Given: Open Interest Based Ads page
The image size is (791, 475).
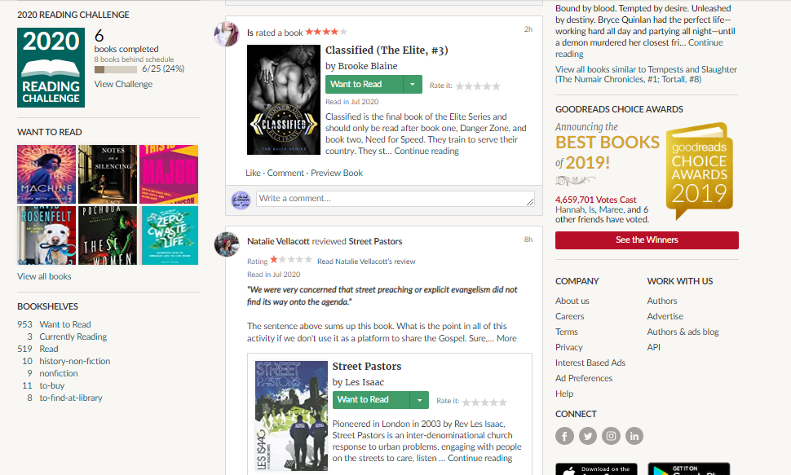Looking at the screenshot, I should (590, 363).
